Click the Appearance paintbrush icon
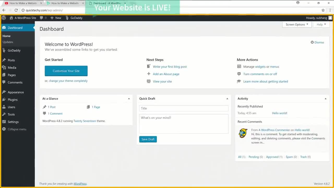 4,92
